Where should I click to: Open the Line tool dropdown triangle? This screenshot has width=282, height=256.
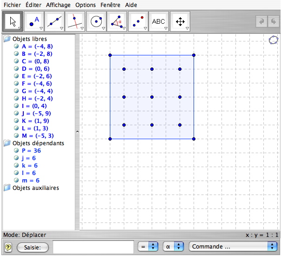(x=62, y=28)
